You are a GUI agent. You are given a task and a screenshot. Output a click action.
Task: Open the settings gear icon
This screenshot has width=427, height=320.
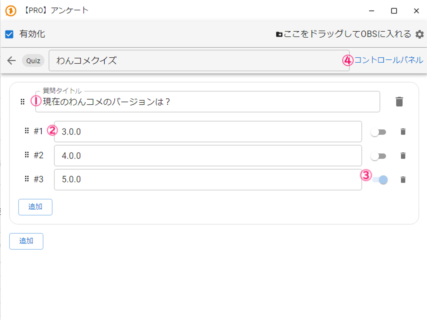[420, 34]
